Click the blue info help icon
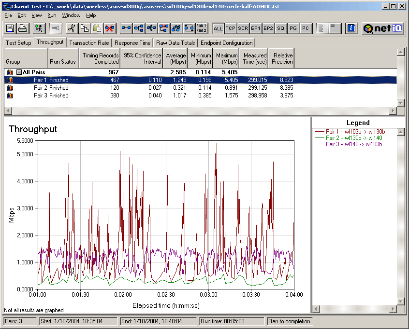 click(x=352, y=28)
